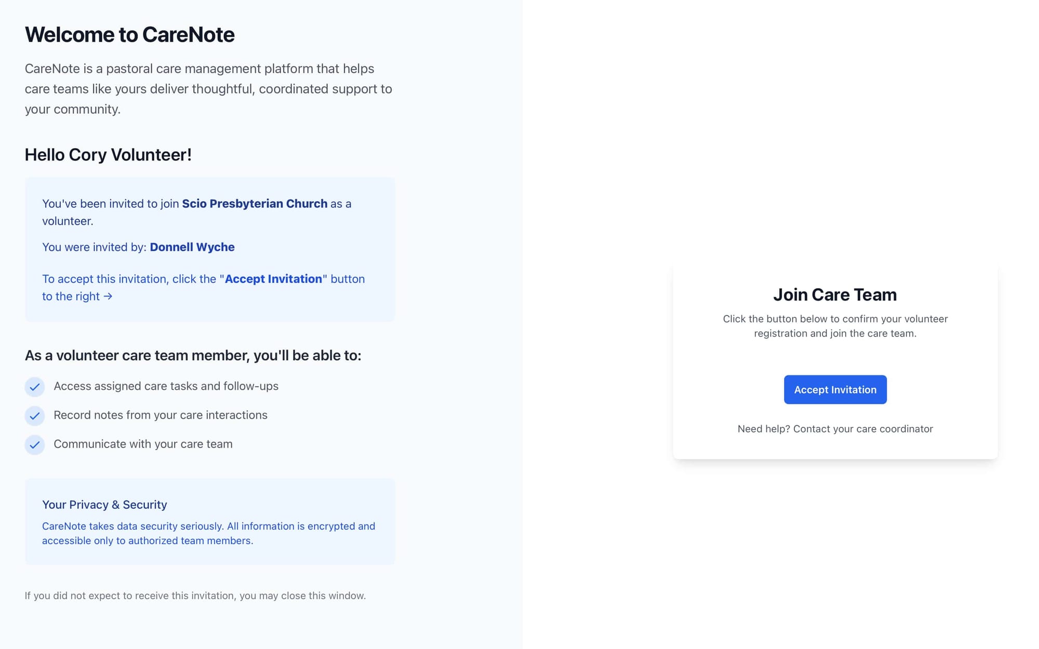
Task: Click the checkmark icon beside "Access assigned care tasks"
Action: (34, 387)
